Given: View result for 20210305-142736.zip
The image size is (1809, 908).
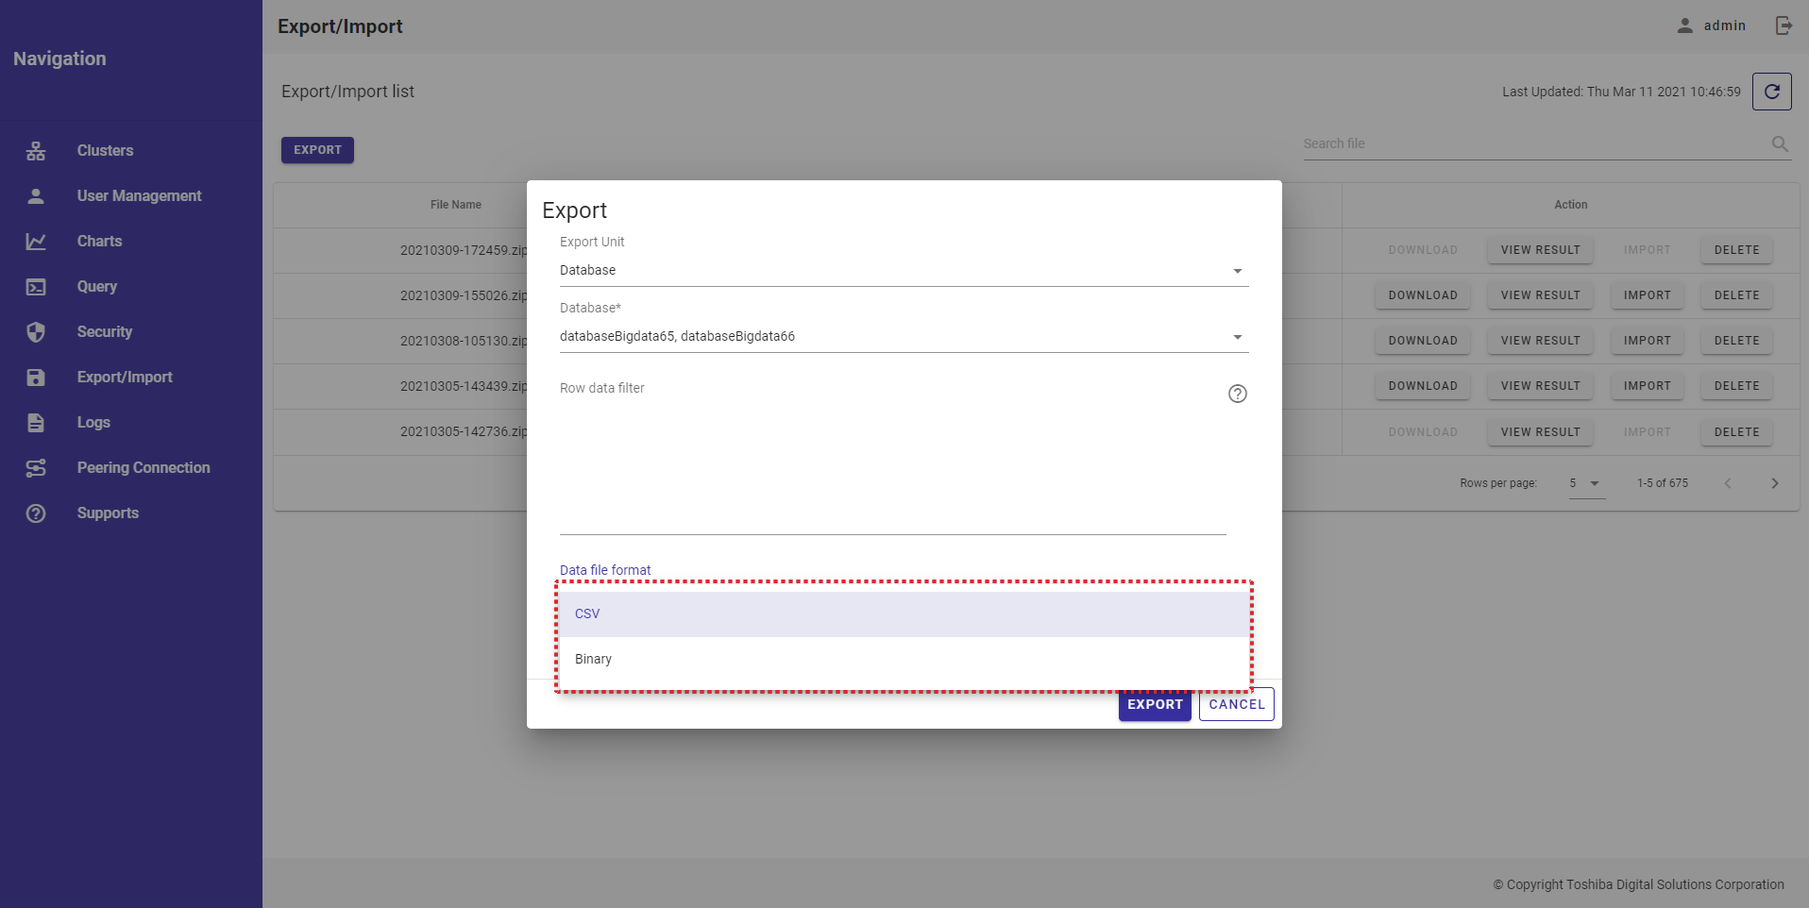Looking at the screenshot, I should pos(1540,432).
